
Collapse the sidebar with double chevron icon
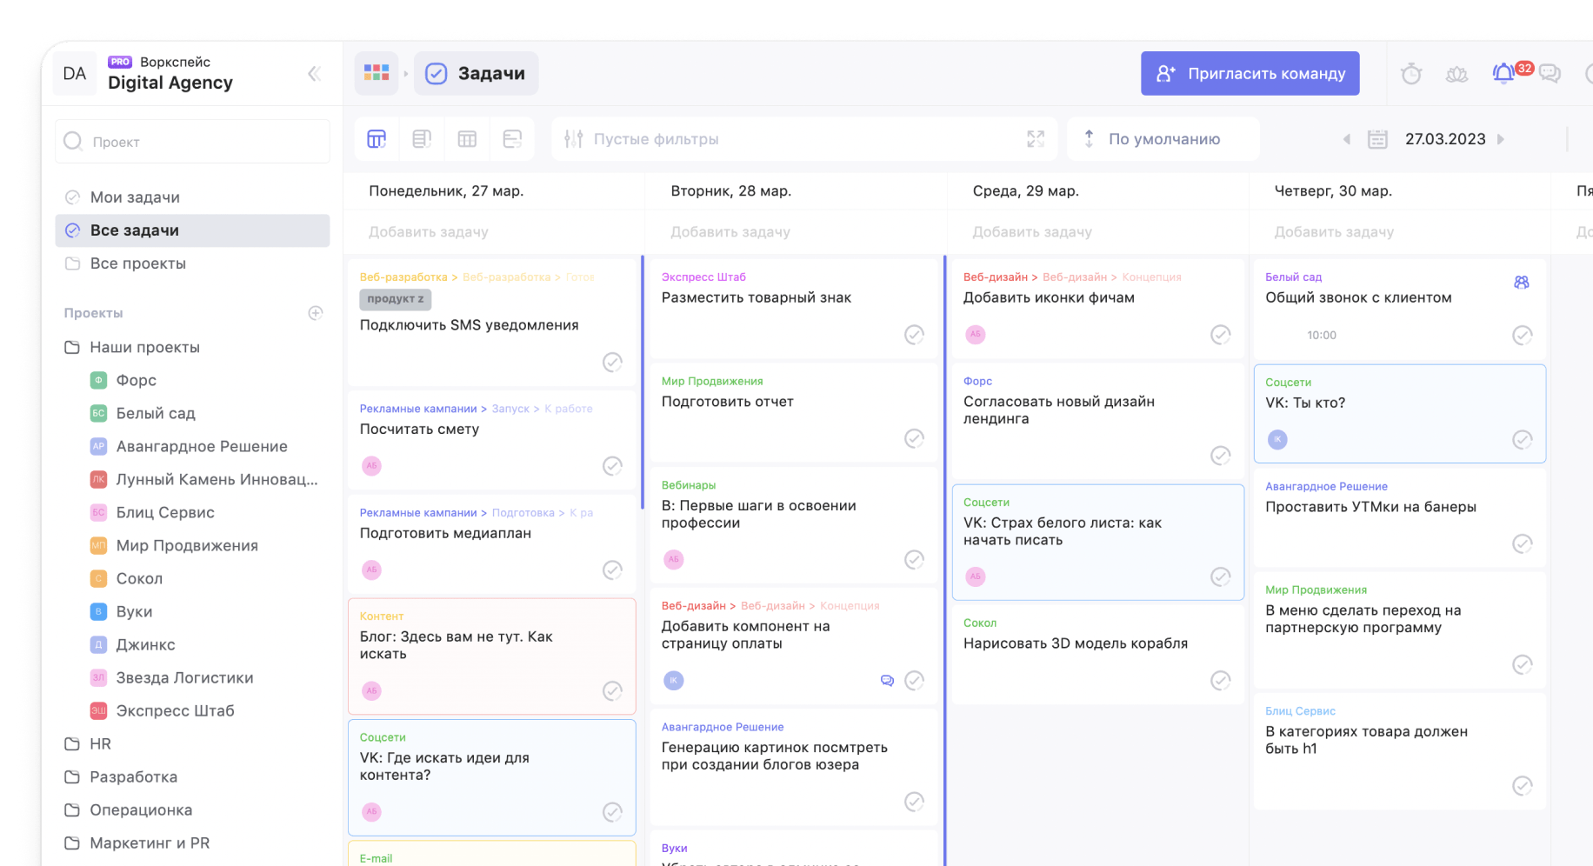[314, 74]
